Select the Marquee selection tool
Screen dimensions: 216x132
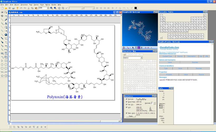click(6, 12)
